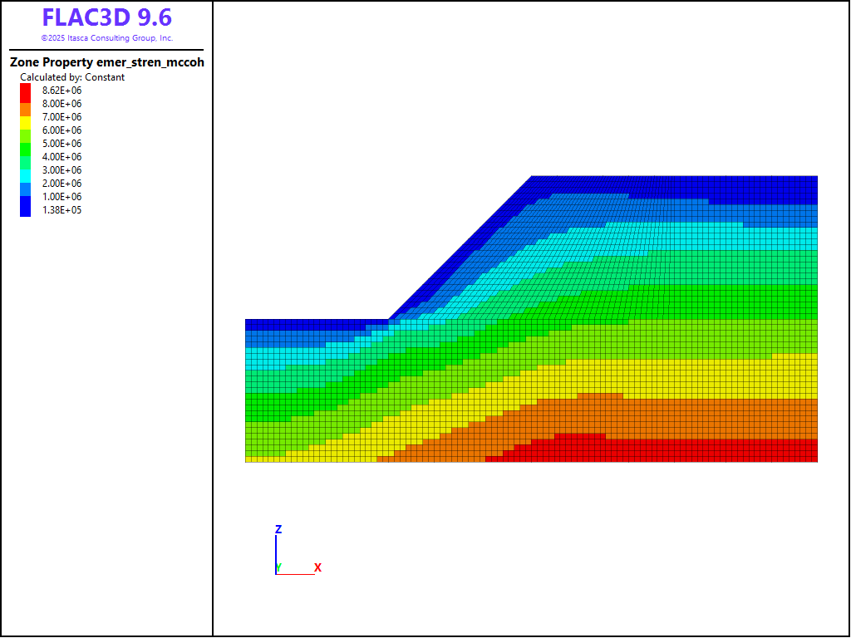The height and width of the screenshot is (638, 851).
Task: Click the green Y axis label
Action: [x=279, y=567]
